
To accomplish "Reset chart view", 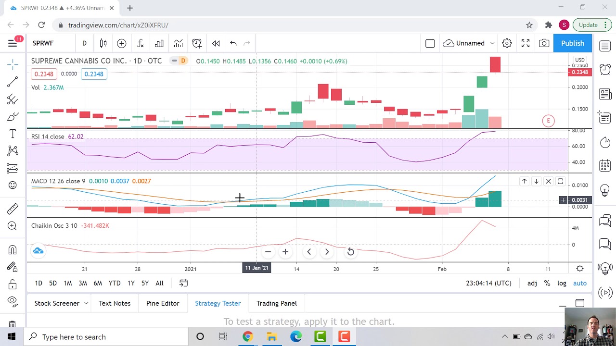I will [351, 252].
